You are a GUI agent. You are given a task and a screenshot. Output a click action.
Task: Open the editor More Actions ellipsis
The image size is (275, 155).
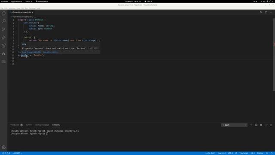[271, 12]
